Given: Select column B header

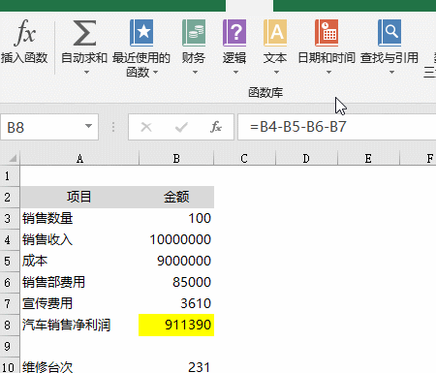Looking at the screenshot, I should pyautogui.click(x=176, y=158).
